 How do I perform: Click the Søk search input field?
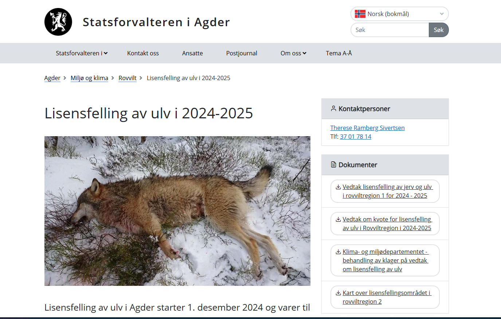pos(390,30)
